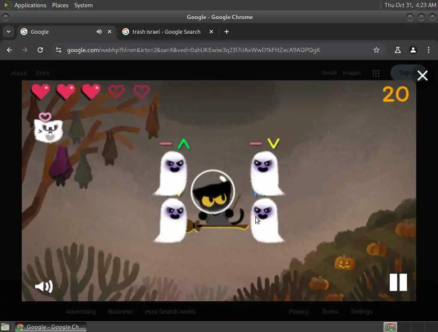Open the Applications menu

30,5
